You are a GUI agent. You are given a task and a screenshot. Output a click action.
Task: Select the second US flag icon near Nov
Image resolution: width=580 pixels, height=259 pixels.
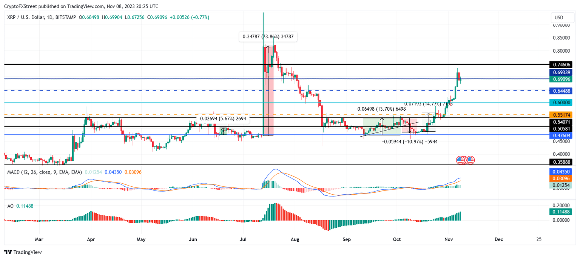pyautogui.click(x=471, y=160)
